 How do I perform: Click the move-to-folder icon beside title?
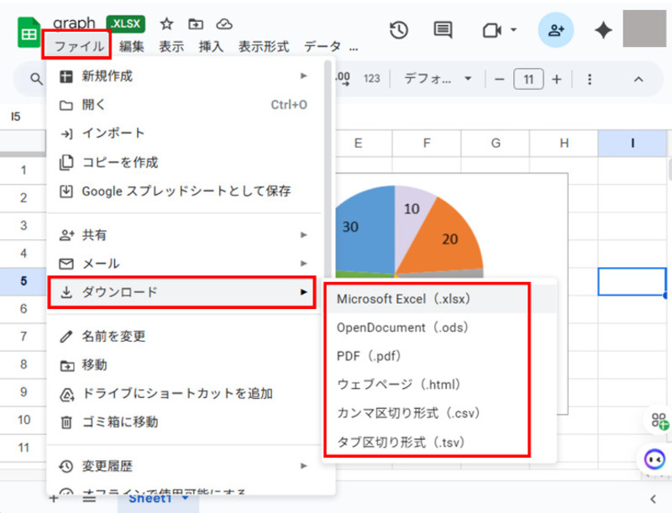click(196, 24)
